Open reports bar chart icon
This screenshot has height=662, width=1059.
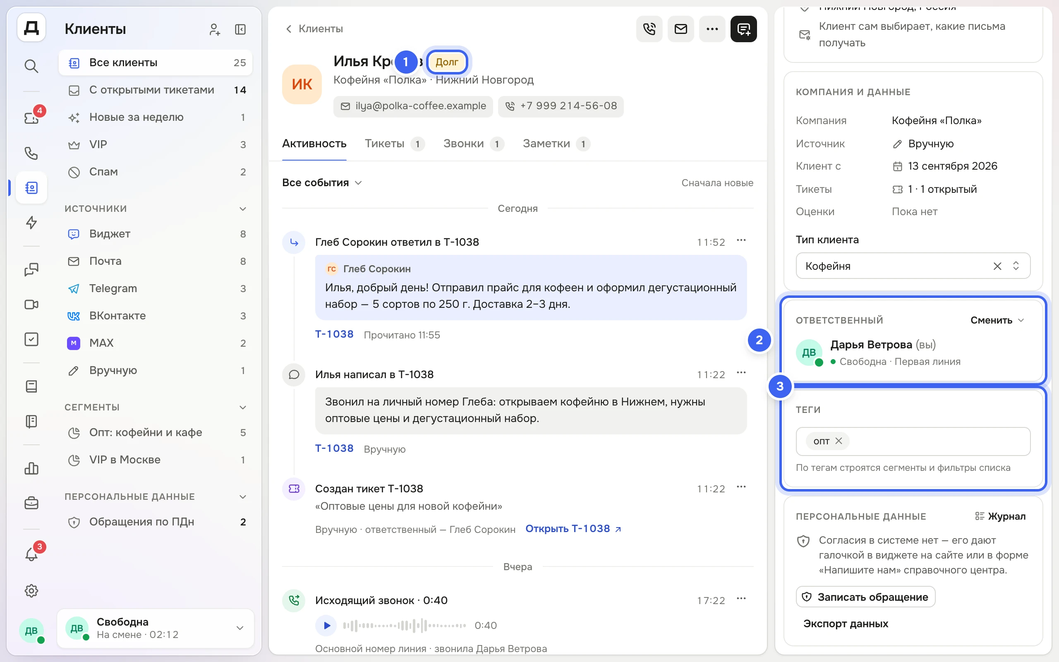[31, 468]
